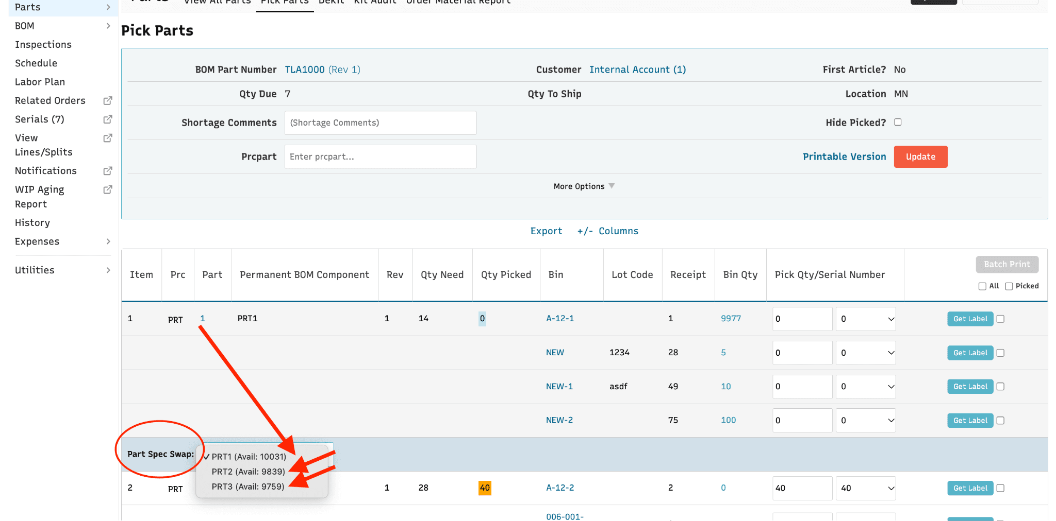The width and height of the screenshot is (1056, 521).
Task: Expand More Options section
Action: coord(584,186)
